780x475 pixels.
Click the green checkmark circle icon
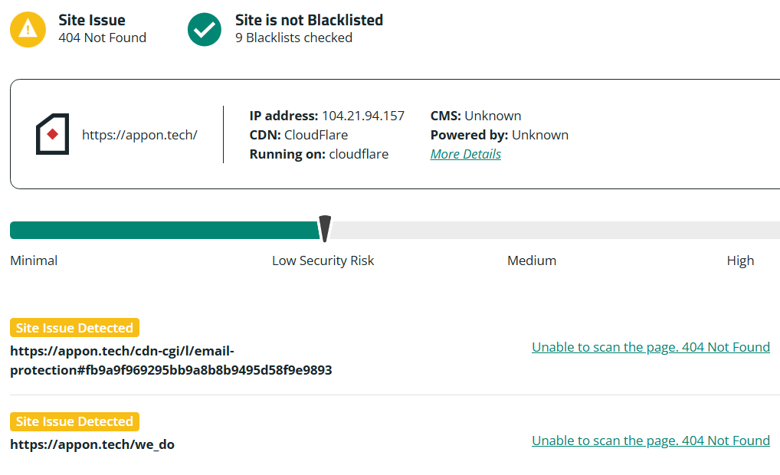[x=204, y=29]
